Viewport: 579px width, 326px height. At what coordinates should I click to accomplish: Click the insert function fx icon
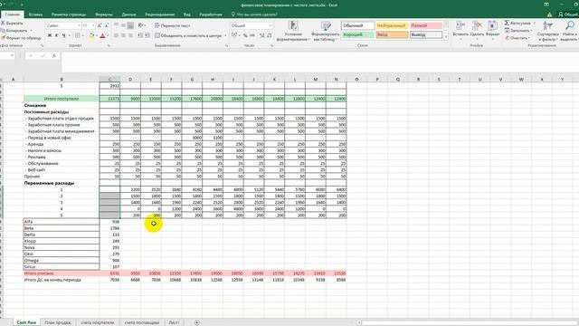(54, 55)
